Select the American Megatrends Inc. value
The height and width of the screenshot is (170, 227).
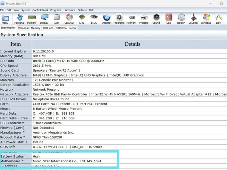54,133
